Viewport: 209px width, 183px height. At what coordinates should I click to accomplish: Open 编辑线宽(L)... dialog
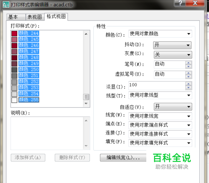point(123,158)
